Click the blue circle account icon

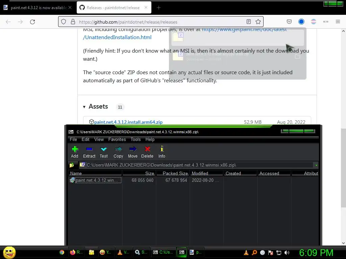[301, 22]
